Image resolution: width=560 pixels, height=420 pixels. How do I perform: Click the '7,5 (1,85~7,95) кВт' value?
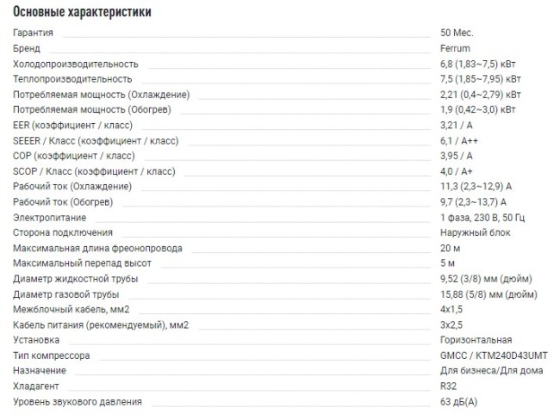click(481, 79)
